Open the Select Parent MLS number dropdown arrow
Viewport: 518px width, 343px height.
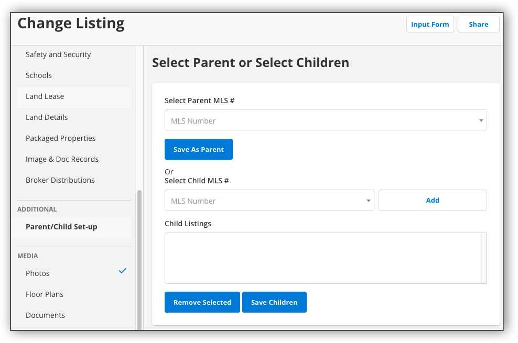481,120
